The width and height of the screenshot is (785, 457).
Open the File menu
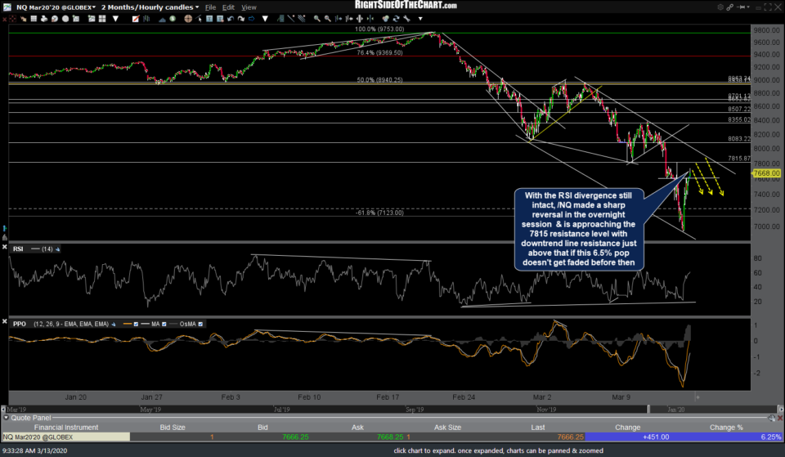(x=210, y=7)
